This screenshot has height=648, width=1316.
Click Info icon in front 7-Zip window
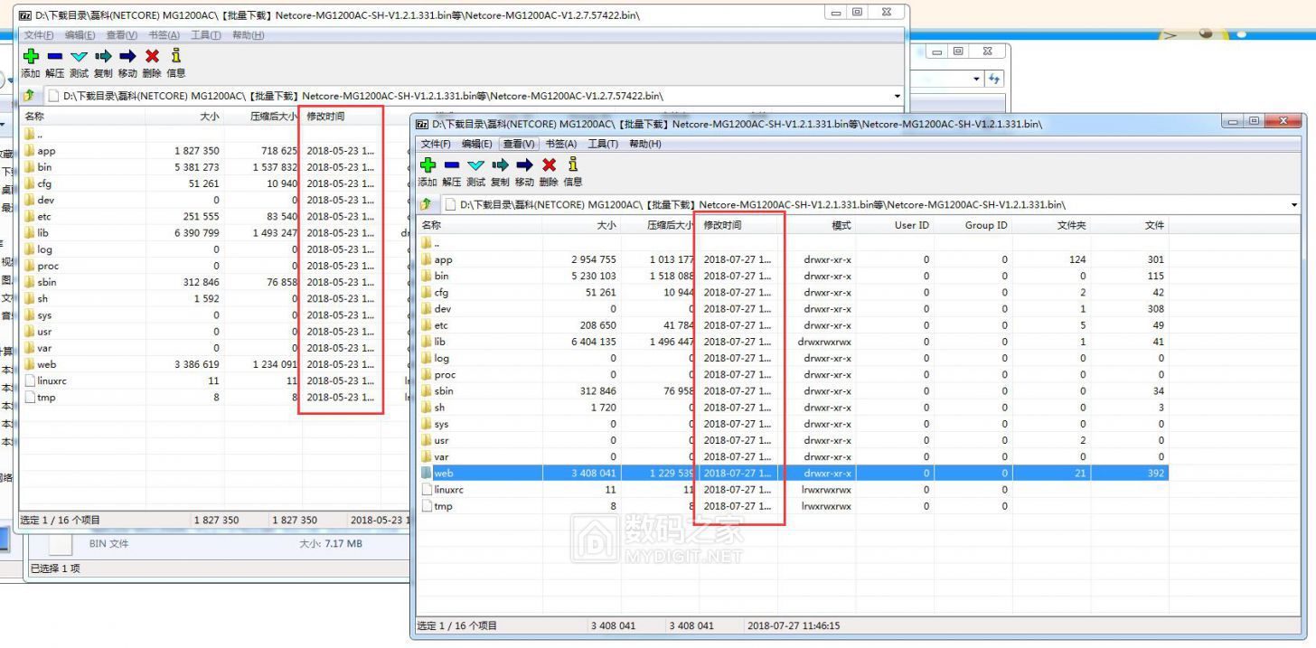573,164
